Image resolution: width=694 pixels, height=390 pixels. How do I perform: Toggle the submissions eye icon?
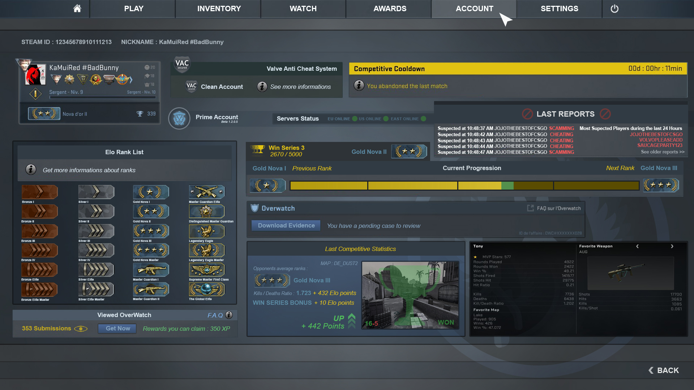(81, 329)
